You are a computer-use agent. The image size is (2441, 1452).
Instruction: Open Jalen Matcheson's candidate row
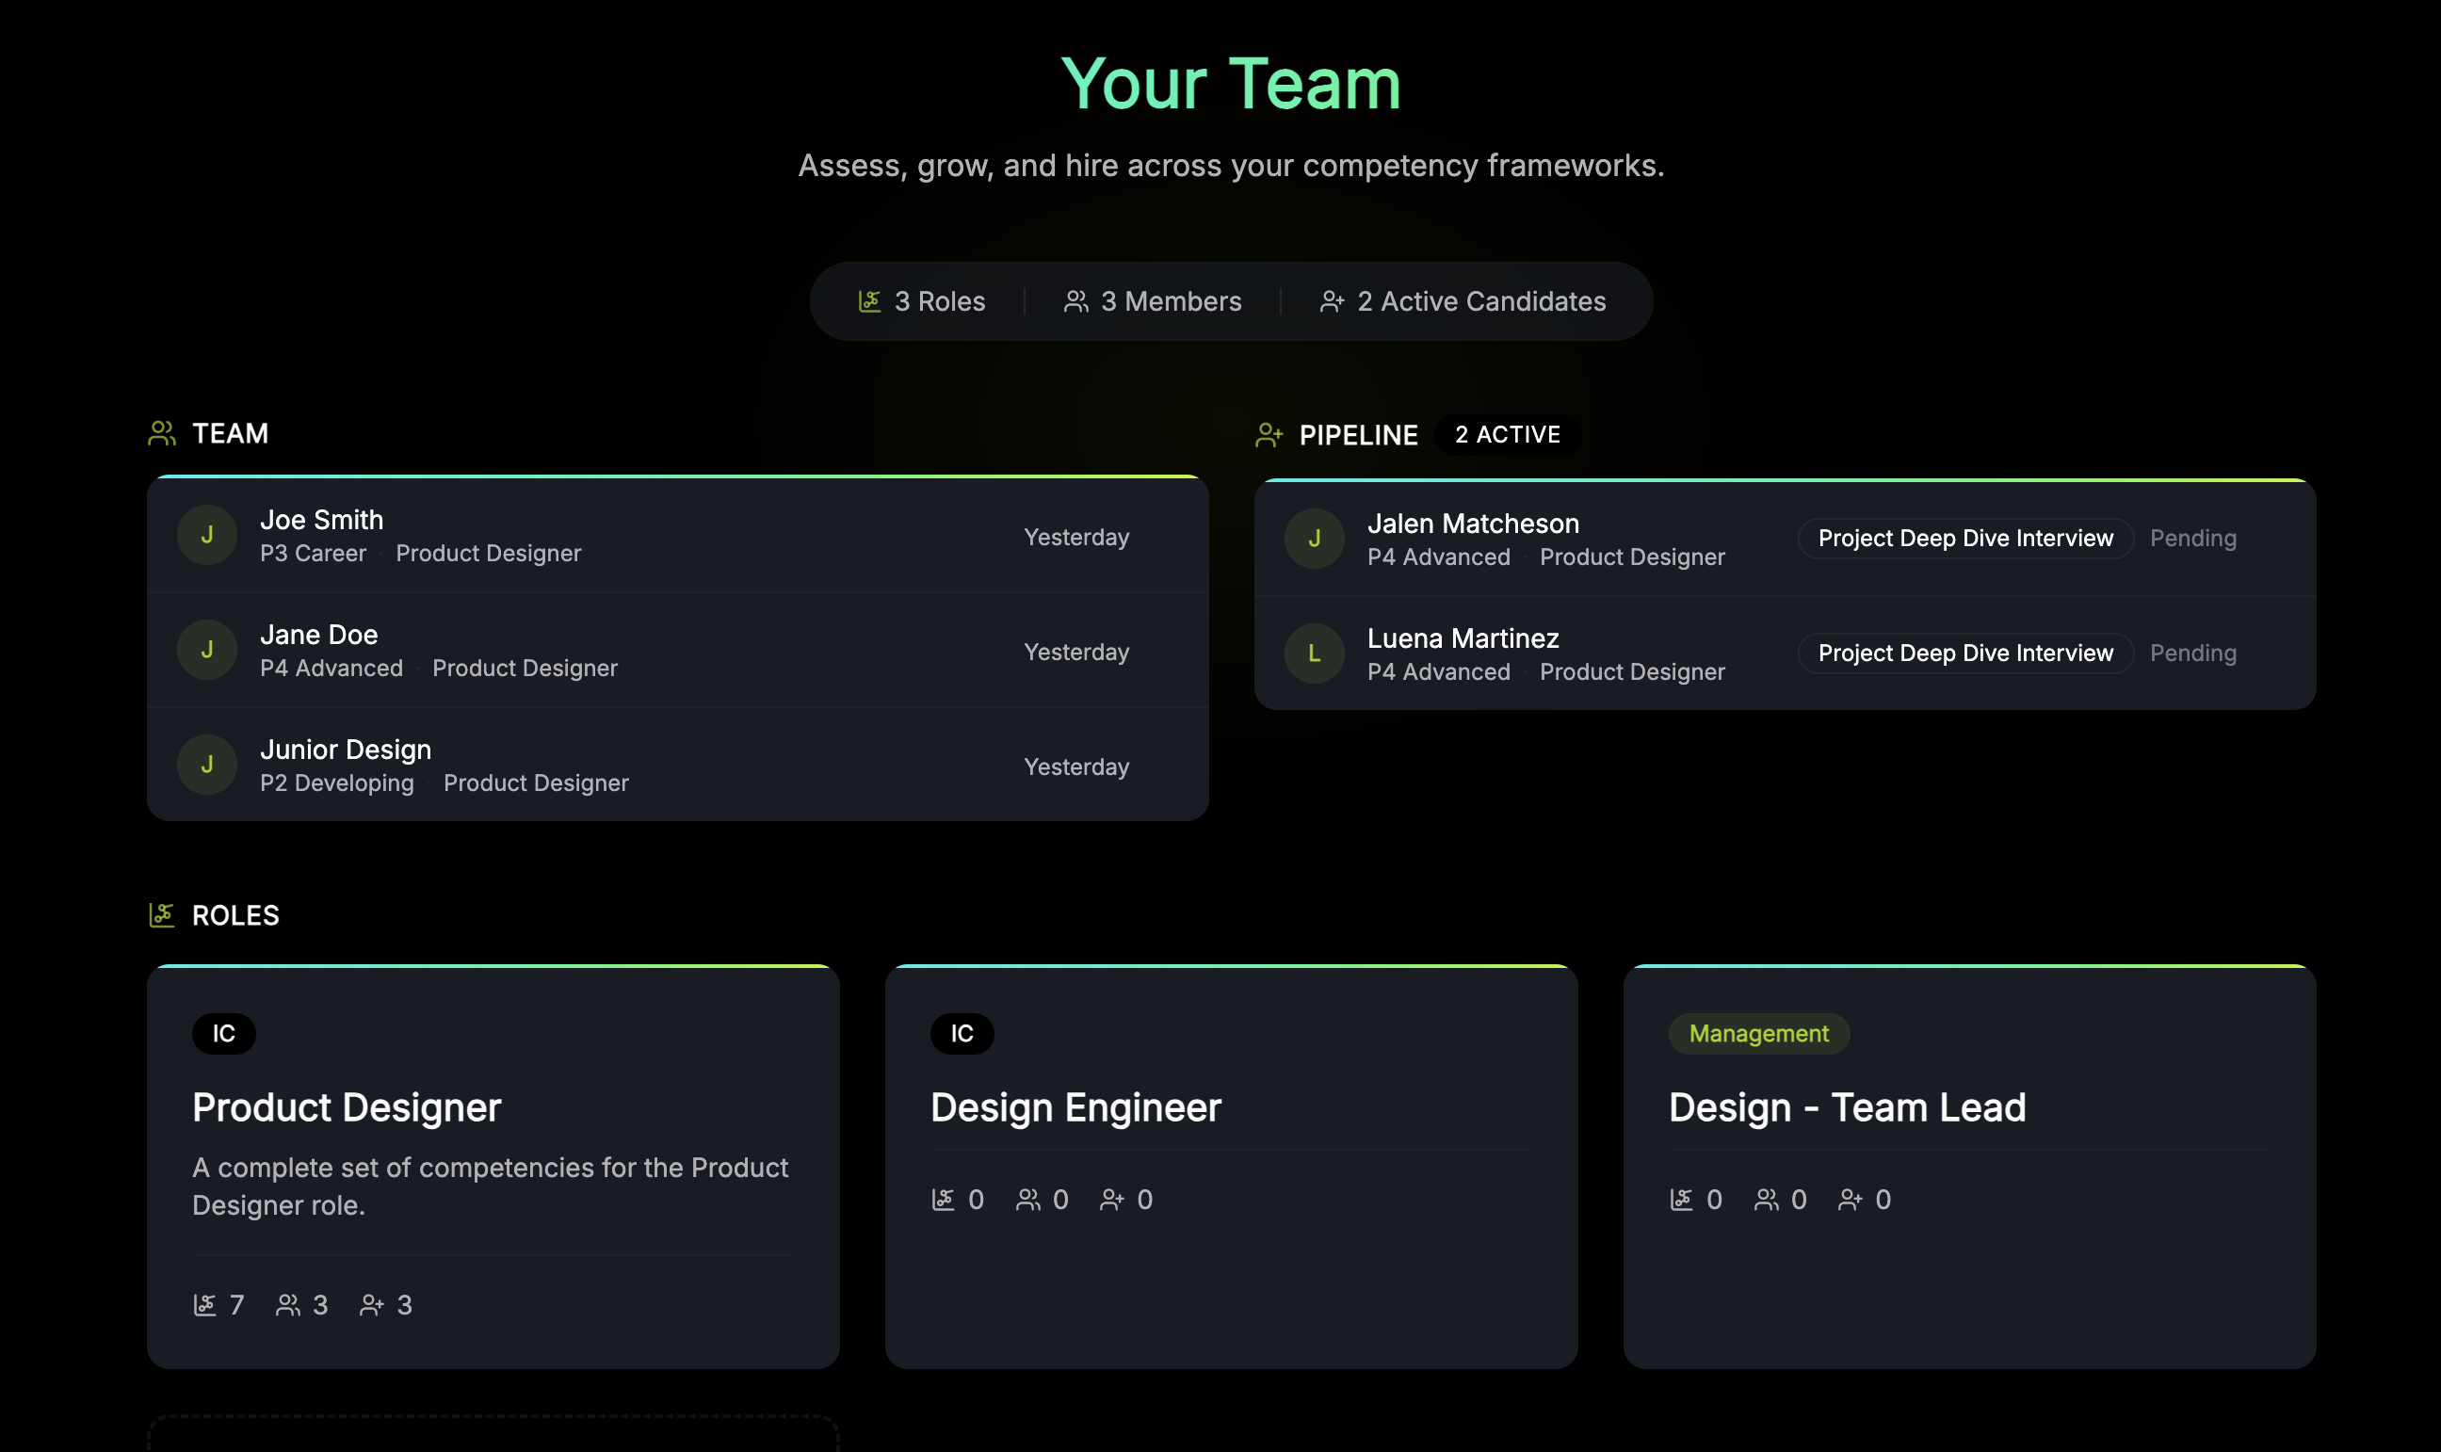point(1785,540)
